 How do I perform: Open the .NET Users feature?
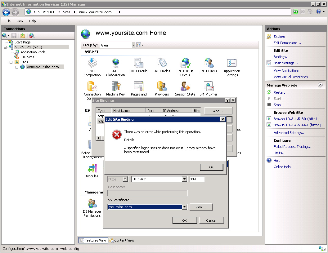(209, 65)
